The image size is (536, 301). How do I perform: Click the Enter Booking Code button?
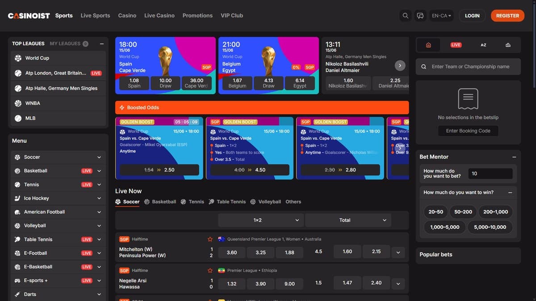pos(468,131)
